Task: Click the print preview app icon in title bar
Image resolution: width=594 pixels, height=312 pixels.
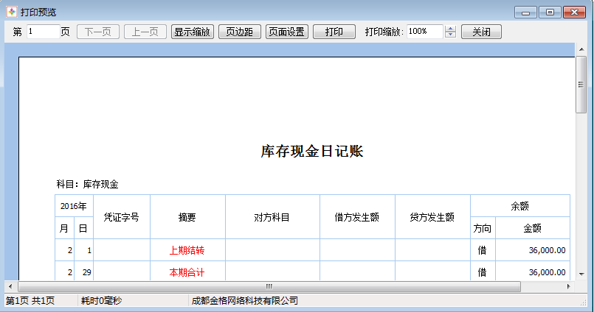Action: (x=10, y=12)
